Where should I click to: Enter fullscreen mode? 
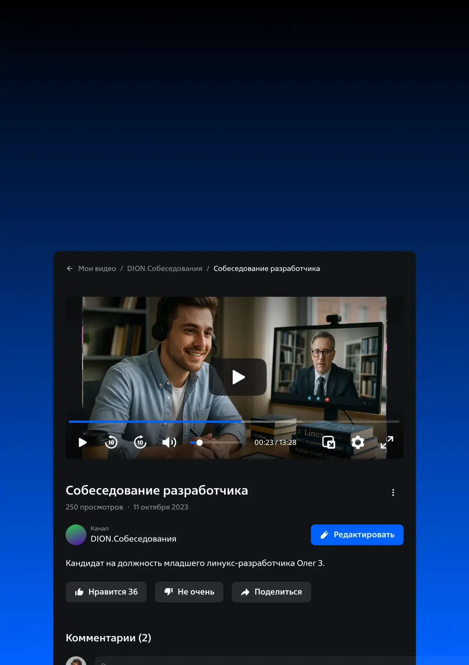coord(387,442)
